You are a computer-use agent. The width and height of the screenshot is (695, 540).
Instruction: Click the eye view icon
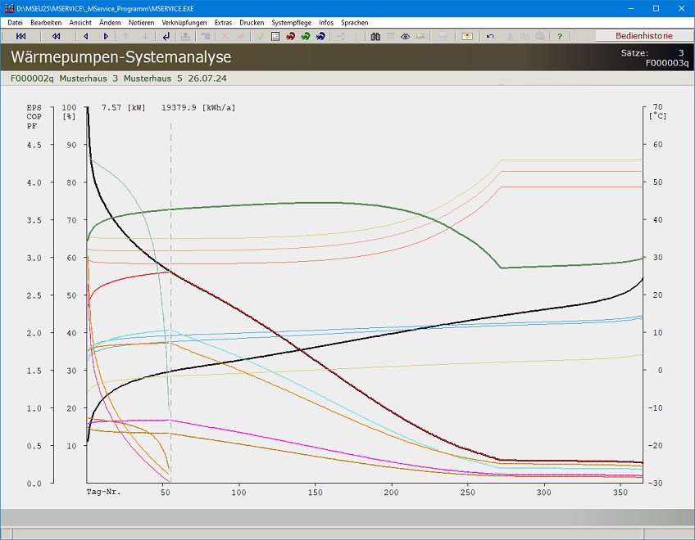click(x=405, y=36)
